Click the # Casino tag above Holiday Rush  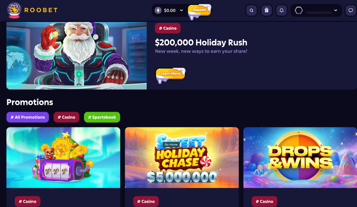coord(168,28)
